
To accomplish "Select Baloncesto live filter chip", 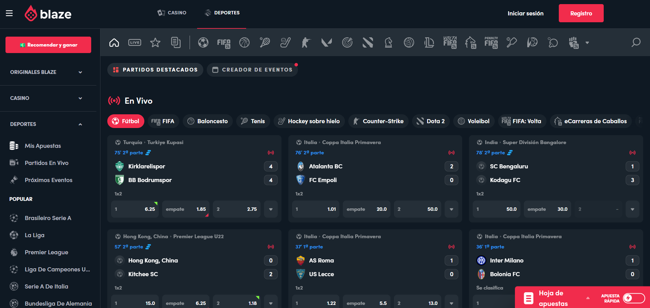I will point(208,121).
